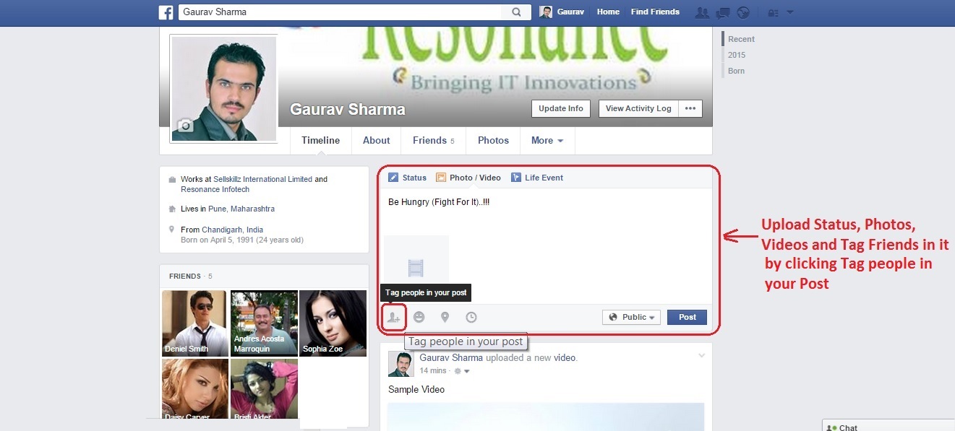Click the Chandigarh, India link
Screen dimensions: 955x431
pyautogui.click(x=232, y=230)
